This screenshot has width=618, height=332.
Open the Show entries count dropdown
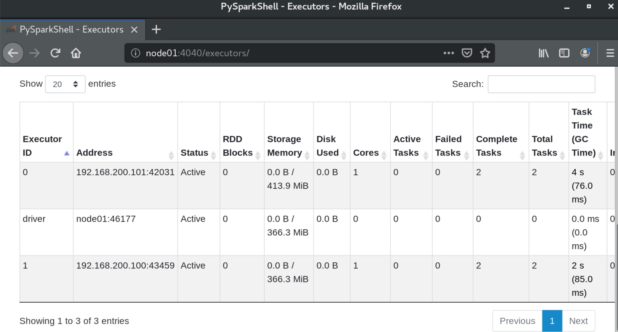pyautogui.click(x=65, y=84)
